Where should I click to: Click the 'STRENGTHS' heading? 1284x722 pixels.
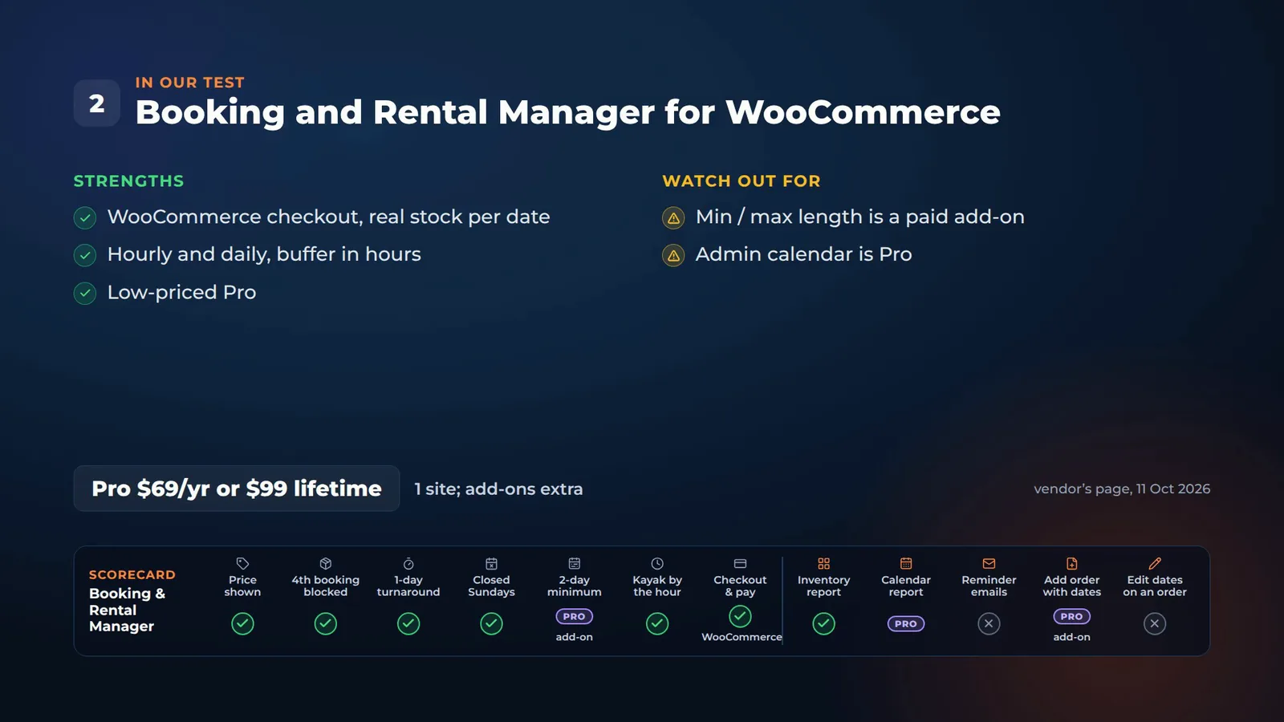pyautogui.click(x=129, y=181)
